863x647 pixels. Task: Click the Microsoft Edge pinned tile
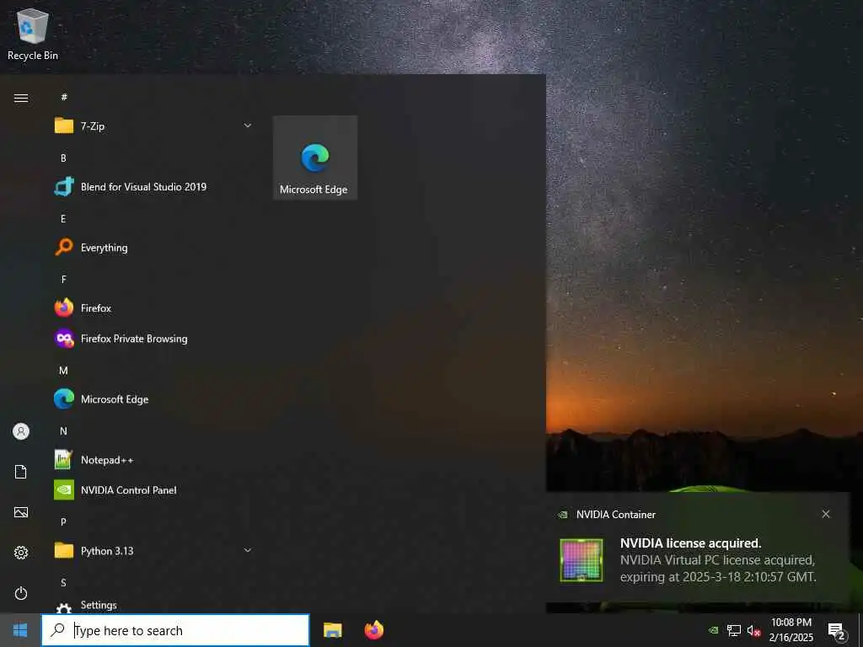tap(315, 158)
